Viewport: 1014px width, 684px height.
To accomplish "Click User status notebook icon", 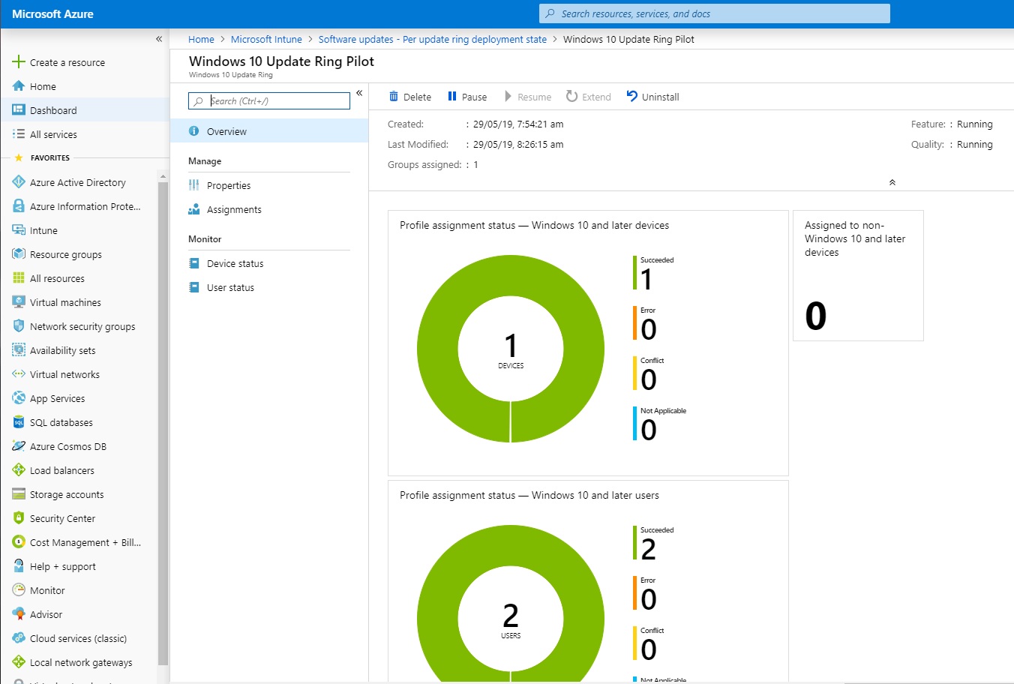I will pos(194,287).
